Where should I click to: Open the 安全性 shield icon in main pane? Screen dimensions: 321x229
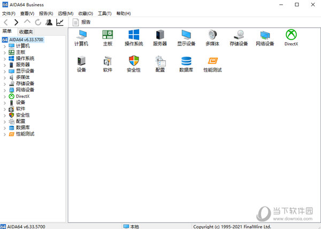click(134, 61)
